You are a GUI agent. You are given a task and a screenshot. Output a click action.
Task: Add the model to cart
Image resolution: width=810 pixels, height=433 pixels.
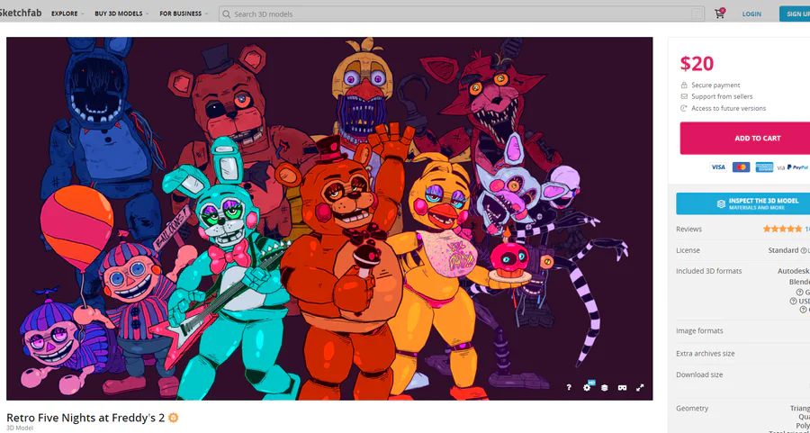point(745,138)
